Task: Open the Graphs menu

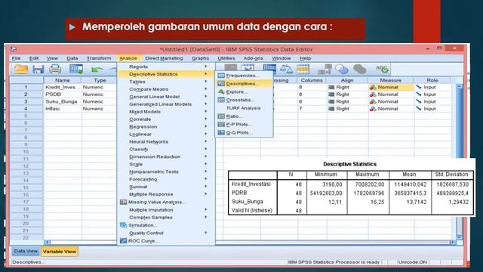Action: tap(201, 58)
